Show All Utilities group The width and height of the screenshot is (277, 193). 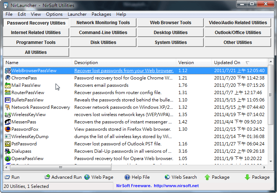tap(36, 52)
